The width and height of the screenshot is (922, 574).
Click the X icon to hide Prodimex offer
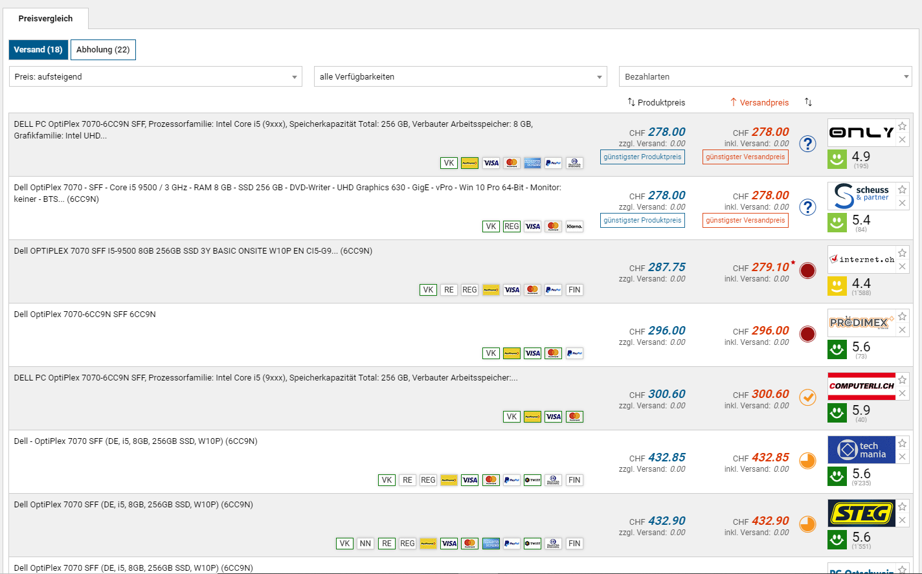click(x=902, y=330)
